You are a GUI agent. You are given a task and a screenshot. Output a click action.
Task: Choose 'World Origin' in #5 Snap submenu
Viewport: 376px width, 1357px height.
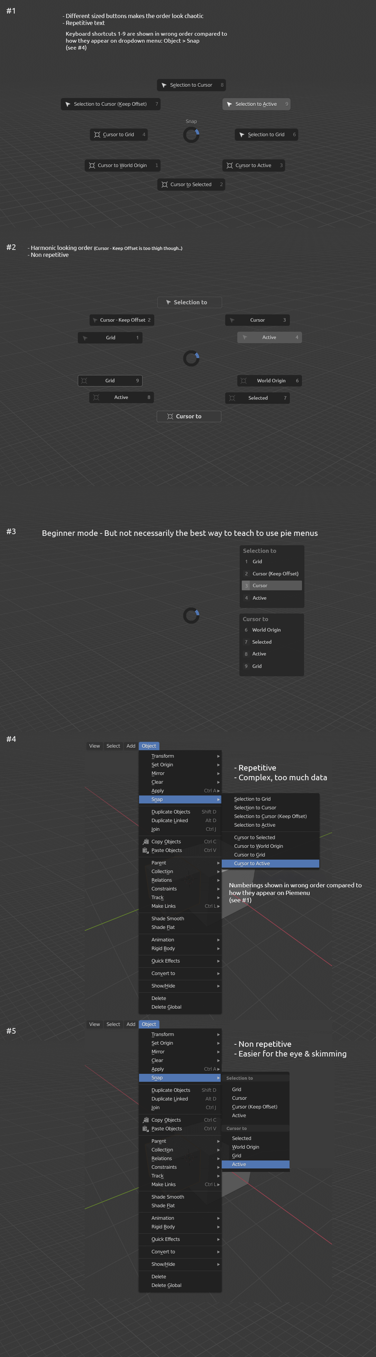point(256,1147)
